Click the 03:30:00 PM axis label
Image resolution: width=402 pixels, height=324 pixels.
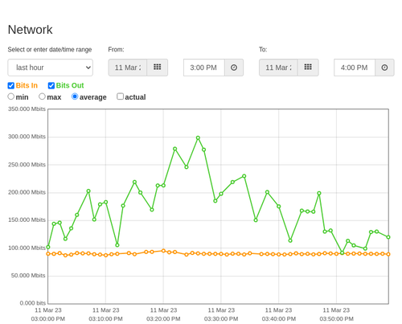pos(221,319)
